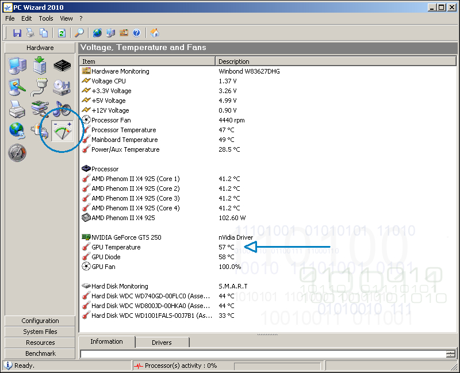
Task: Open the Benchmark section
Action: point(40,353)
